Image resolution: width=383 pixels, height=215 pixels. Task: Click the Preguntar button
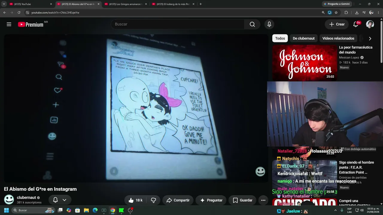coord(211,200)
